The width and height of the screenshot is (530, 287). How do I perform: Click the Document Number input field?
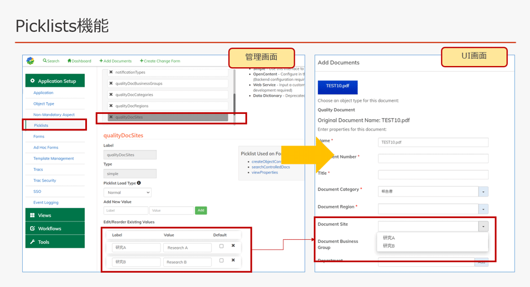point(433,158)
